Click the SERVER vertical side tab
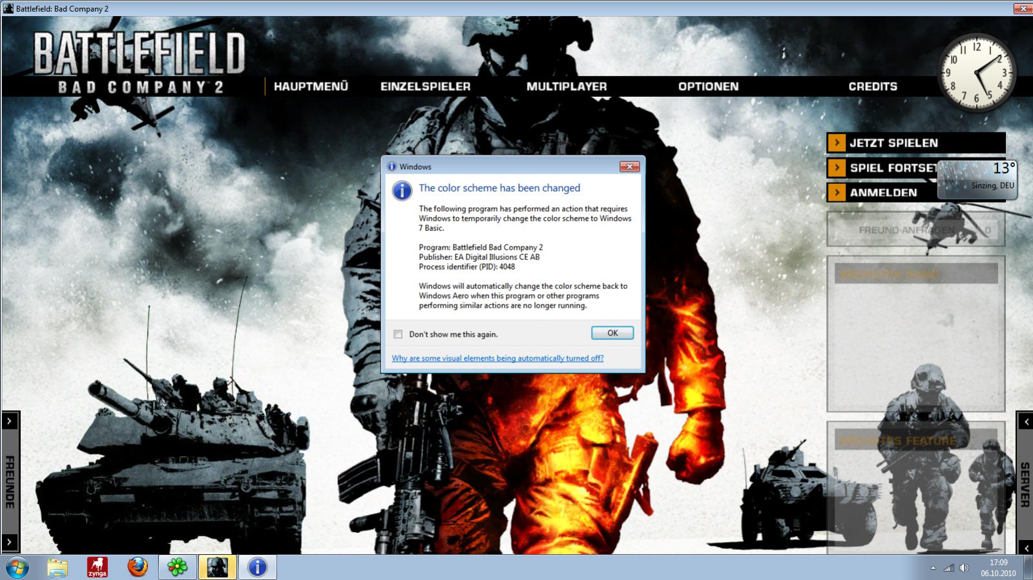 coord(1025,485)
